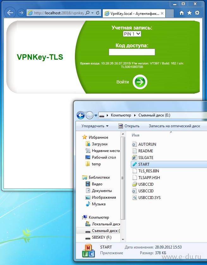Image resolution: width=207 pixels, height=265 pixels.
Task: Select the START application file
Action: [169, 164]
